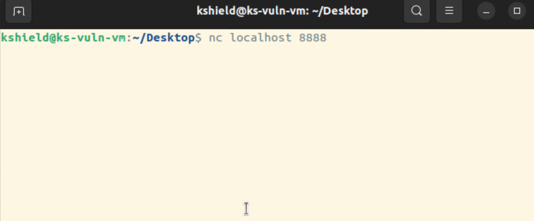534x221 pixels.
Task: Click header bar space left of search icon
Action: coord(385,11)
